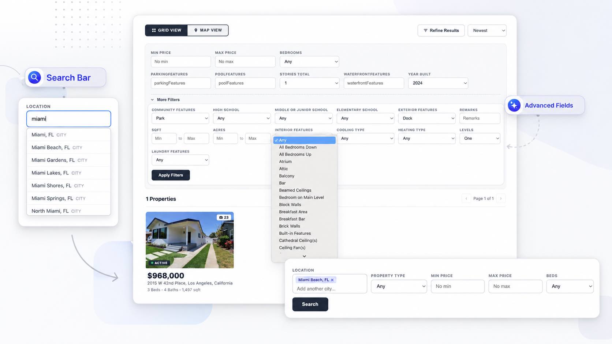
Task: Click the SQFT Min input
Action: click(164, 138)
